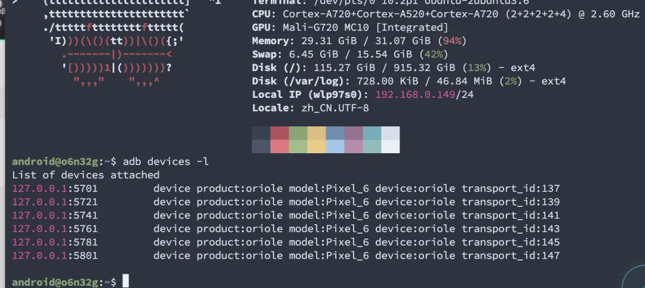The height and width of the screenshot is (288, 645).
Task: Click device address 127.0.0.1:5701
Action: point(55,188)
